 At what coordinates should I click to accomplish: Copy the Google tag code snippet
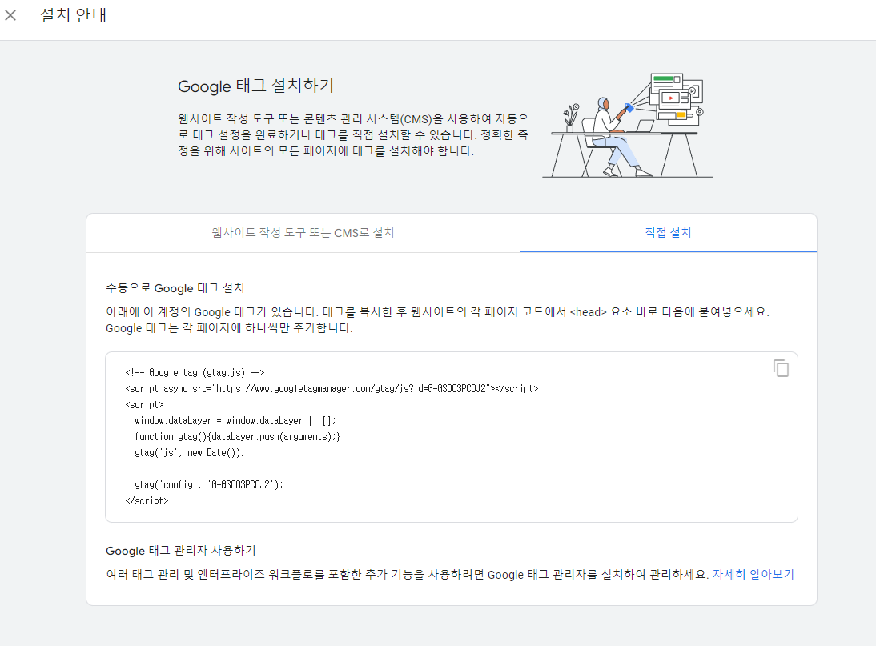point(781,368)
